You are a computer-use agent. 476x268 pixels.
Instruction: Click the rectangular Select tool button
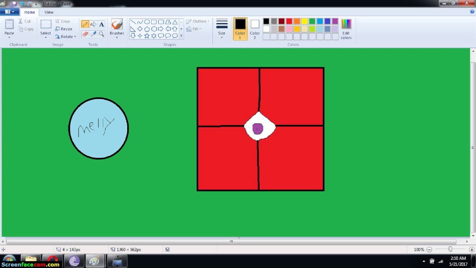point(46,24)
